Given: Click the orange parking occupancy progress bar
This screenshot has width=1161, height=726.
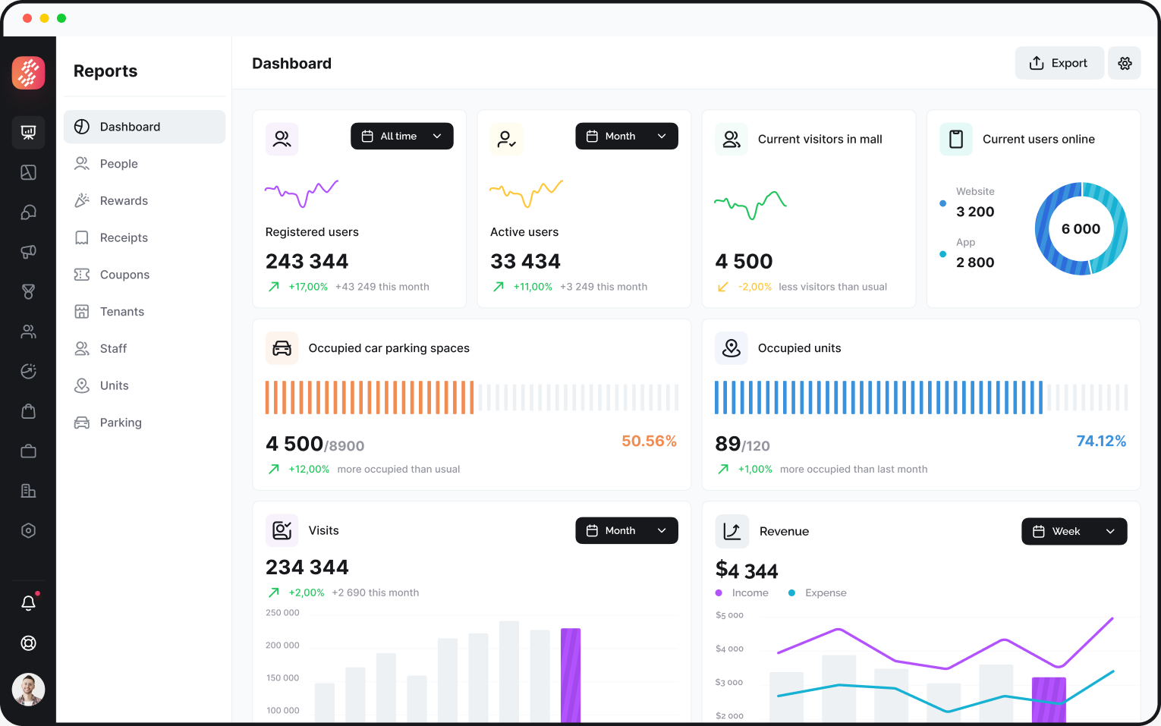Looking at the screenshot, I should point(472,398).
